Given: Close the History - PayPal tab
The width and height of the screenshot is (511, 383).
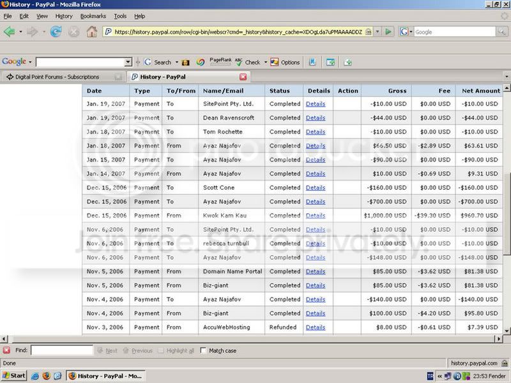Looking at the screenshot, I should 243,77.
